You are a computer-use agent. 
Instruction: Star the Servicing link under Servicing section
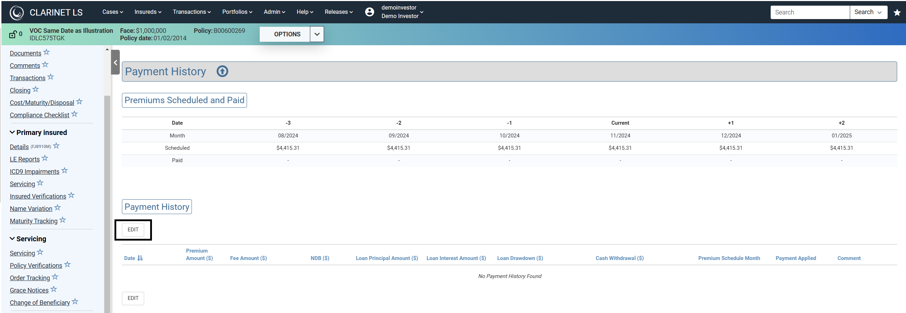pos(40,252)
